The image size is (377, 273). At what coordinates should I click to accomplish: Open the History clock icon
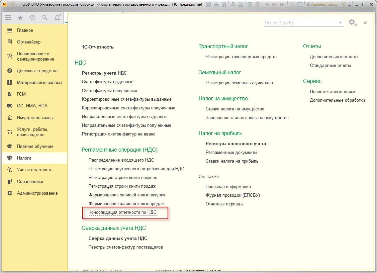click(32, 17)
